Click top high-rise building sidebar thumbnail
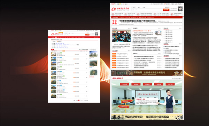Image resolution: width=209 pixels, height=126 pixels. click(x=93, y=54)
